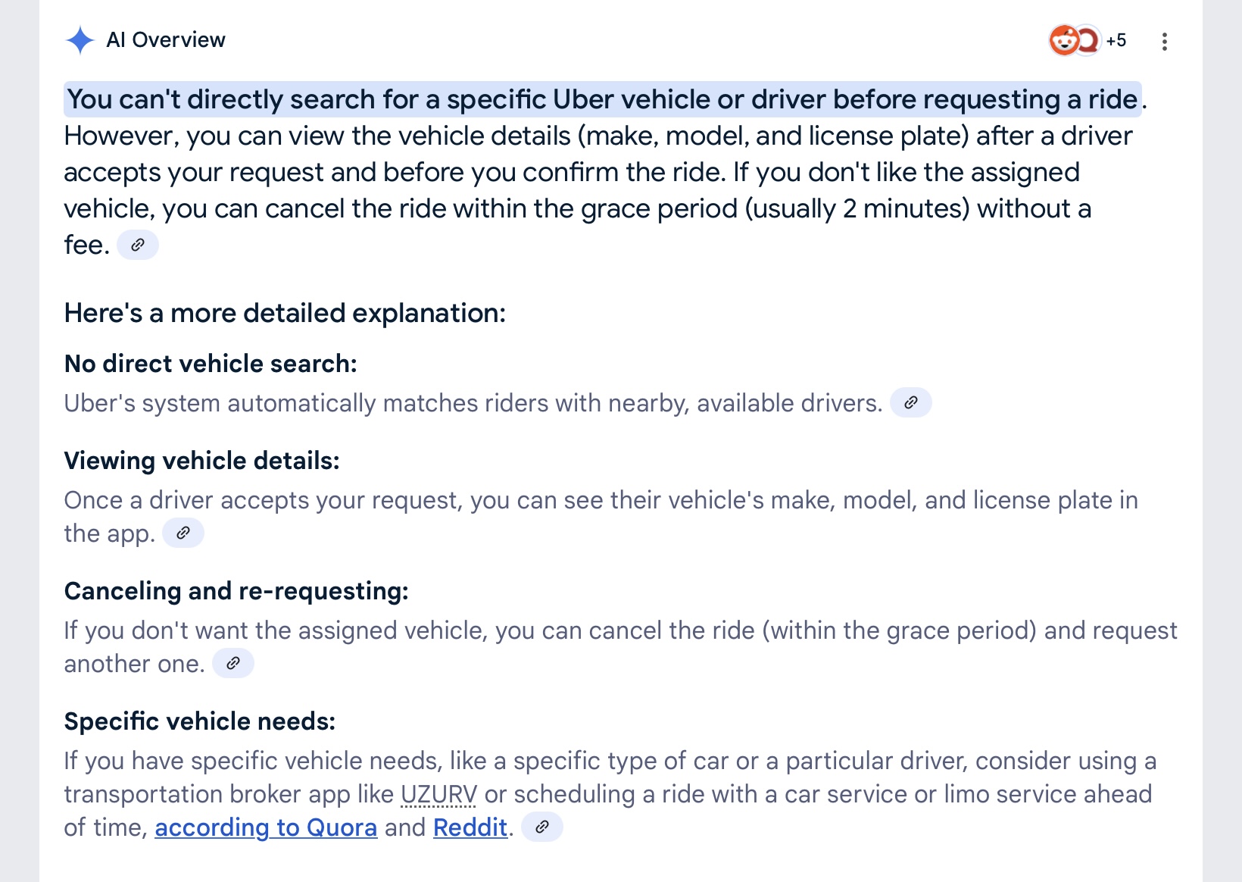Click 'Here's a more detailed explanation:' heading
The width and height of the screenshot is (1242, 882).
pos(285,313)
